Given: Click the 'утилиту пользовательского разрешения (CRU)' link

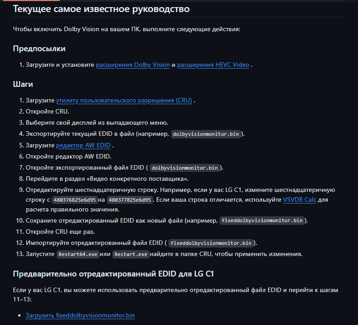Looking at the screenshot, I should 124,100.
